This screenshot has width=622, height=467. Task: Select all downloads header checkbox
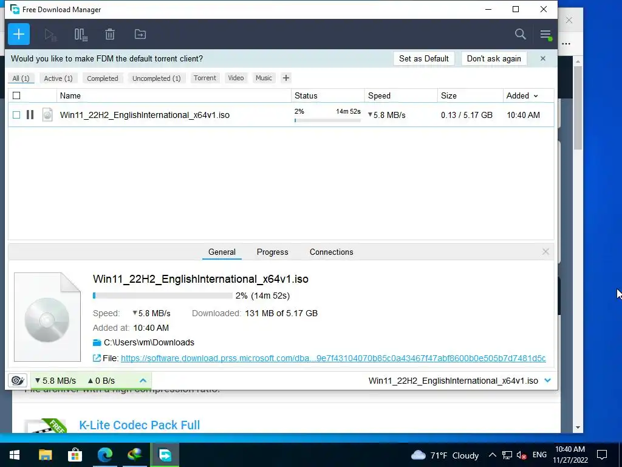[16, 95]
